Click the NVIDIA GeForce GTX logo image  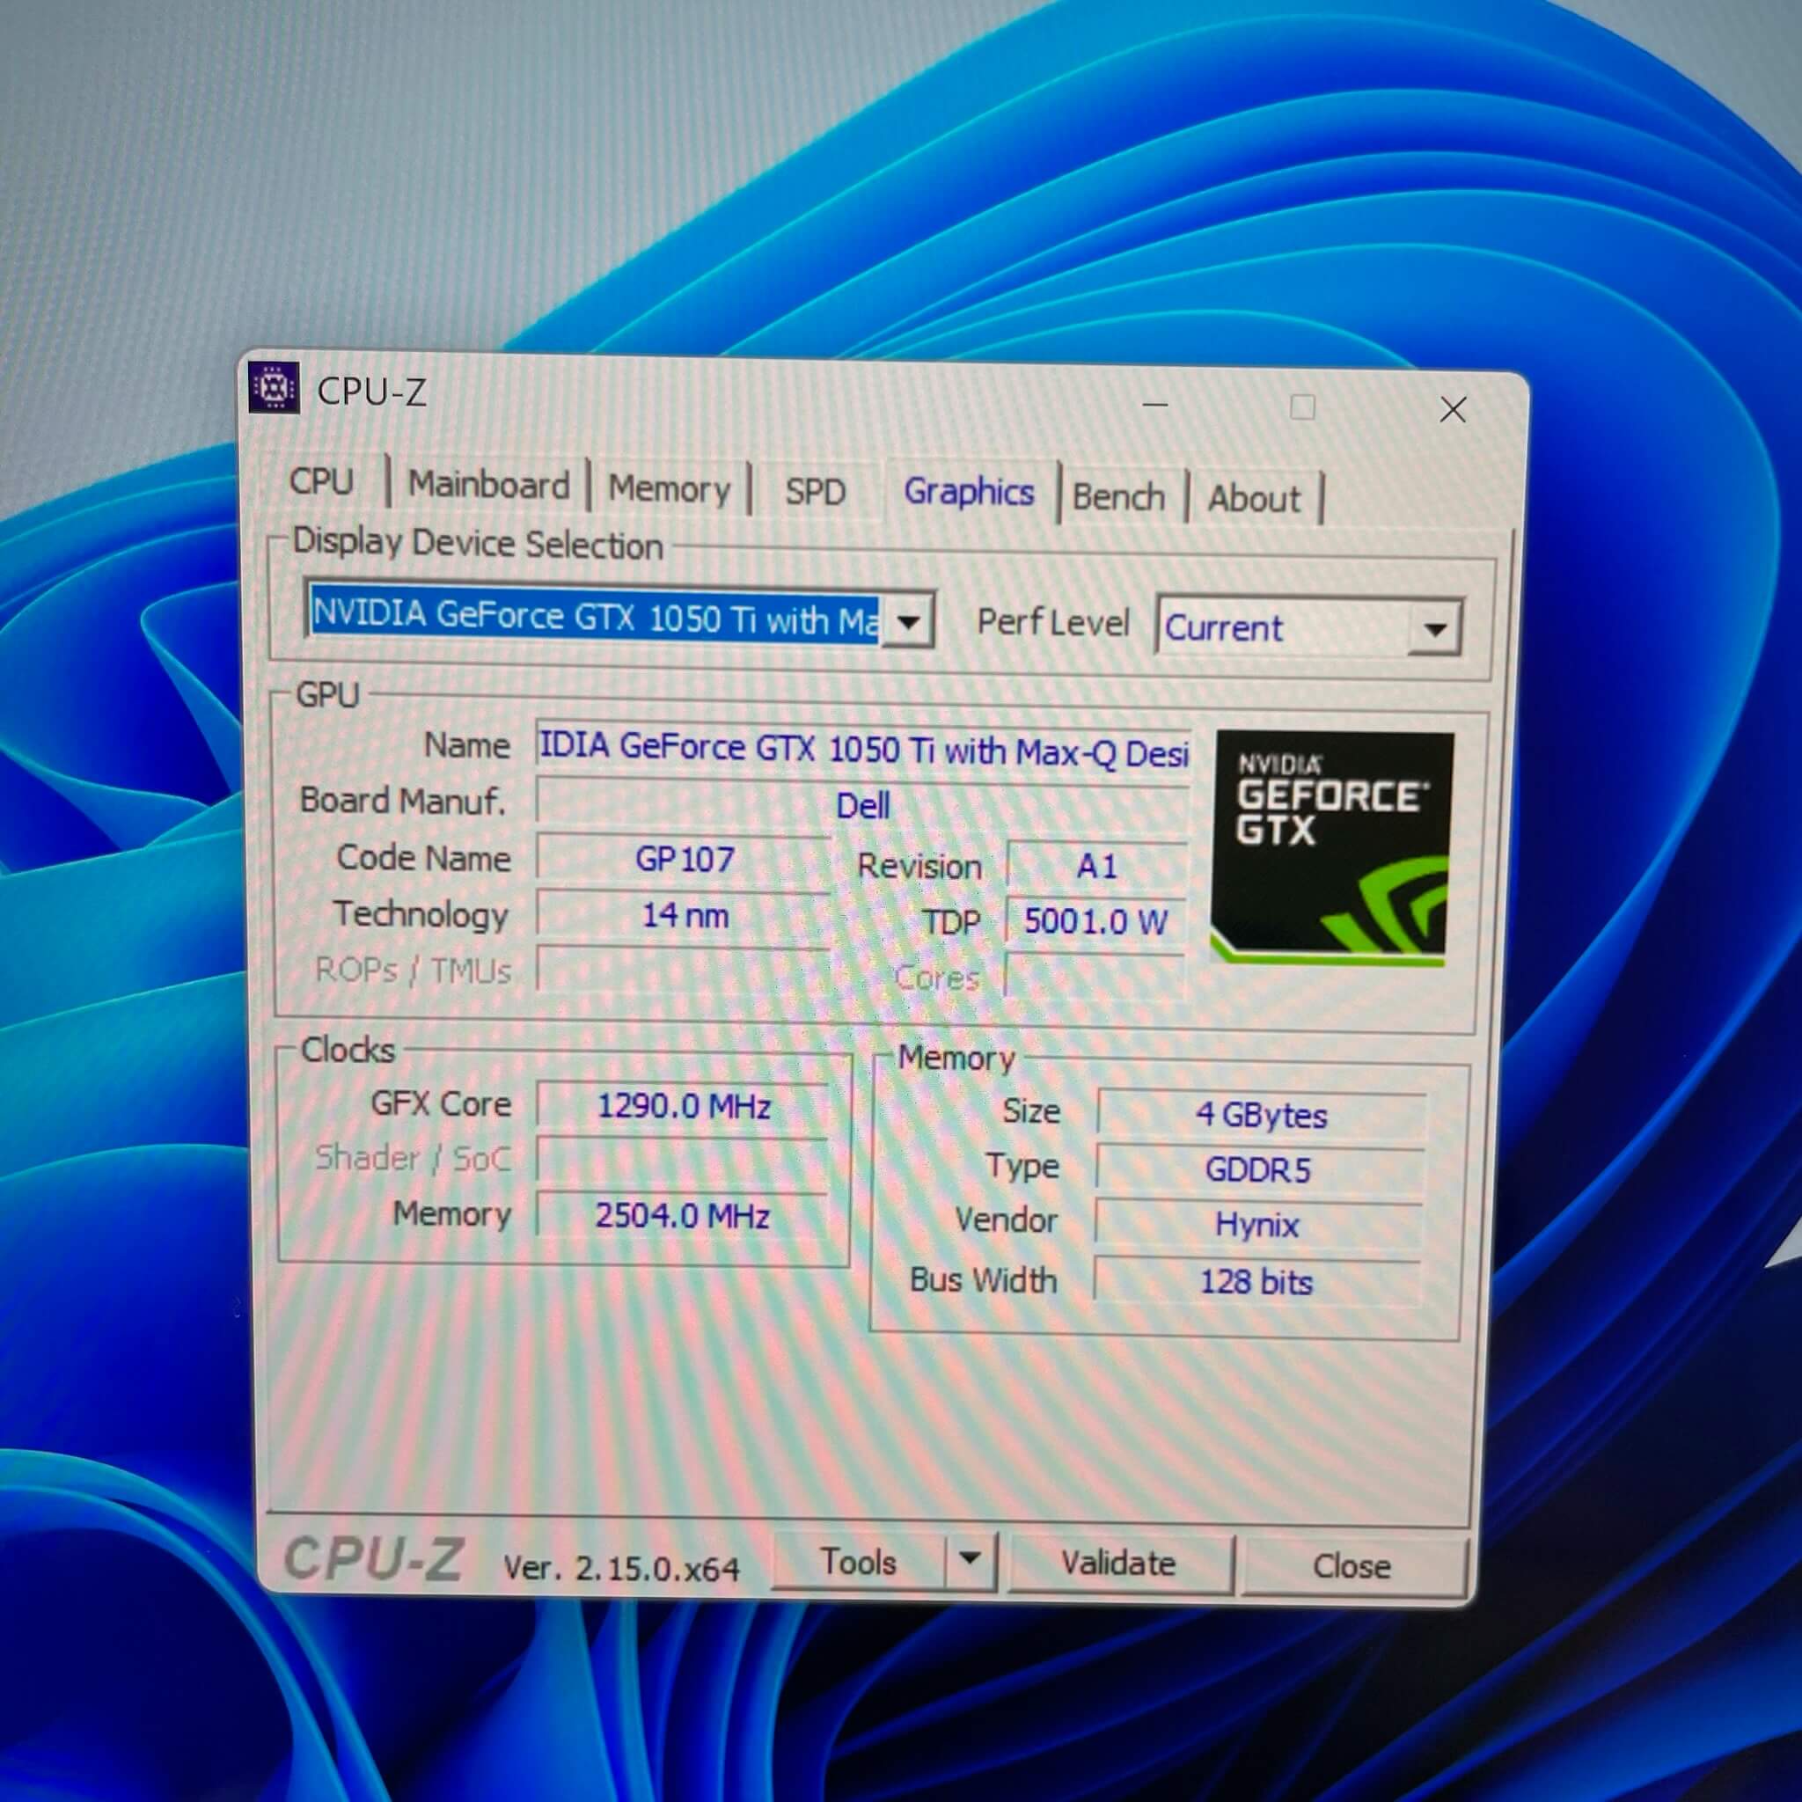tap(1331, 848)
